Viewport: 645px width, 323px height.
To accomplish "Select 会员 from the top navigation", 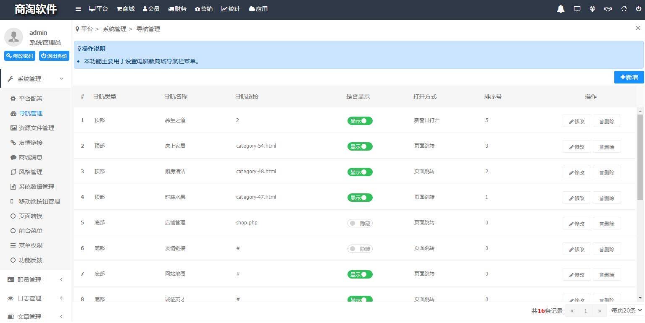I will click(x=151, y=9).
